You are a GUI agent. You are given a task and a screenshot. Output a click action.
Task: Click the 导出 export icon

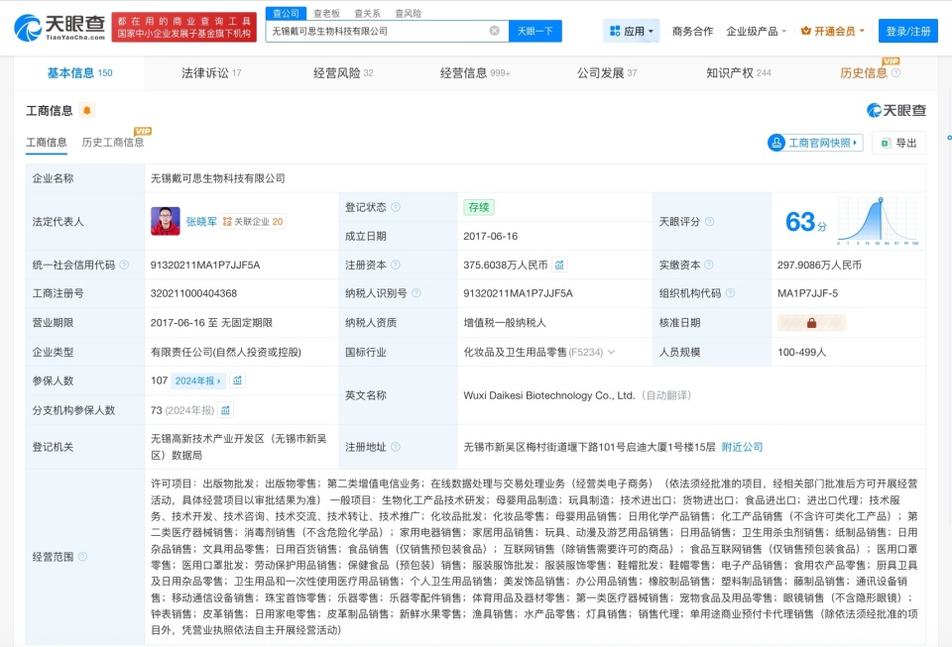[887, 143]
